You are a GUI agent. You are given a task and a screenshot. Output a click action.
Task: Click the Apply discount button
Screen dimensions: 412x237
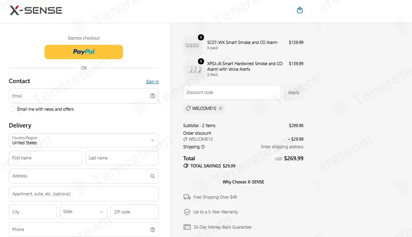[x=293, y=92]
